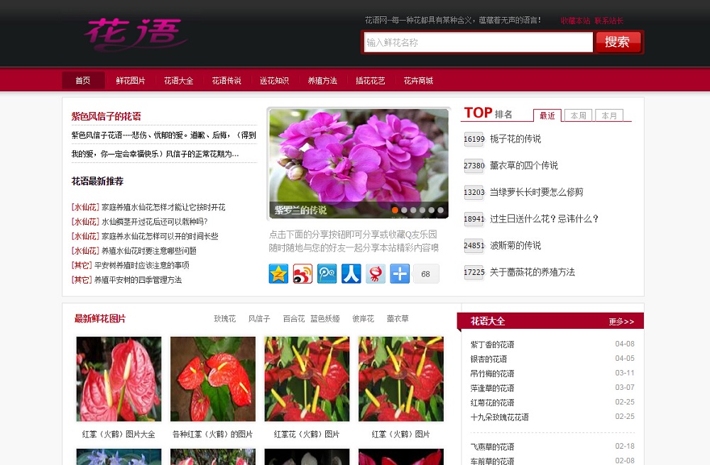Open 水仙鳞茎开过花后还可以栽种吗? article
710x465 pixels.
click(154, 222)
